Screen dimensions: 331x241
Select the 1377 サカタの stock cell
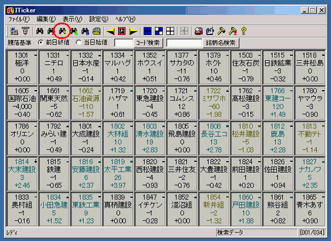click(x=182, y=67)
